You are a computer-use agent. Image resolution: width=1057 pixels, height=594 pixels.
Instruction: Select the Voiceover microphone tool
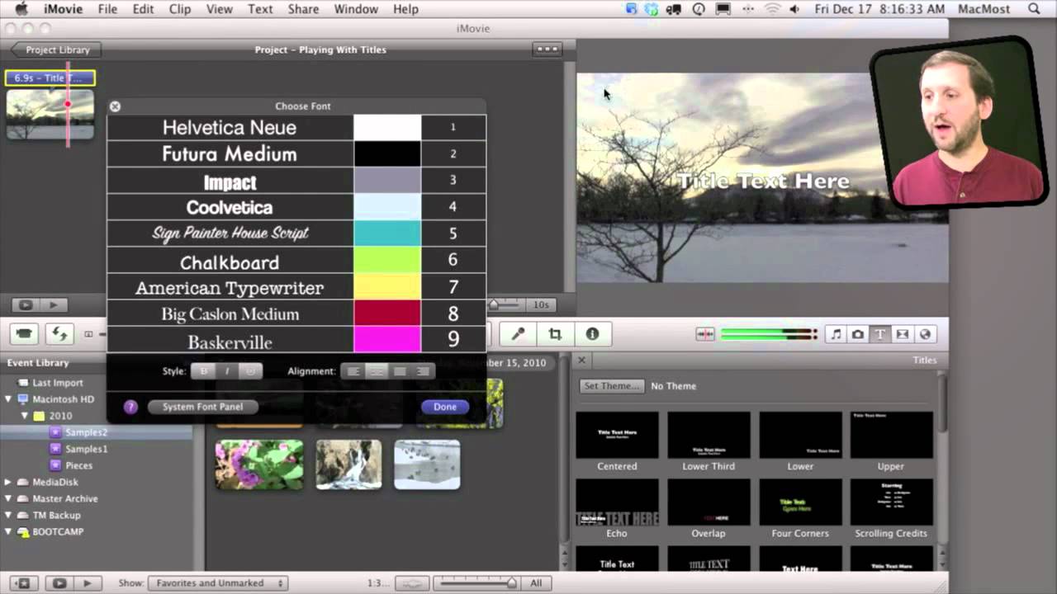pos(518,334)
